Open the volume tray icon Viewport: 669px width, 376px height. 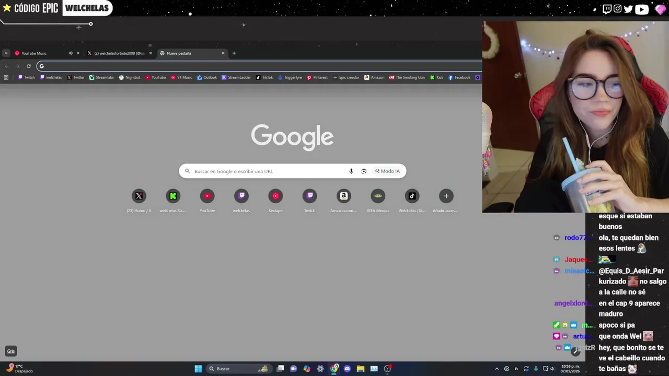554,369
